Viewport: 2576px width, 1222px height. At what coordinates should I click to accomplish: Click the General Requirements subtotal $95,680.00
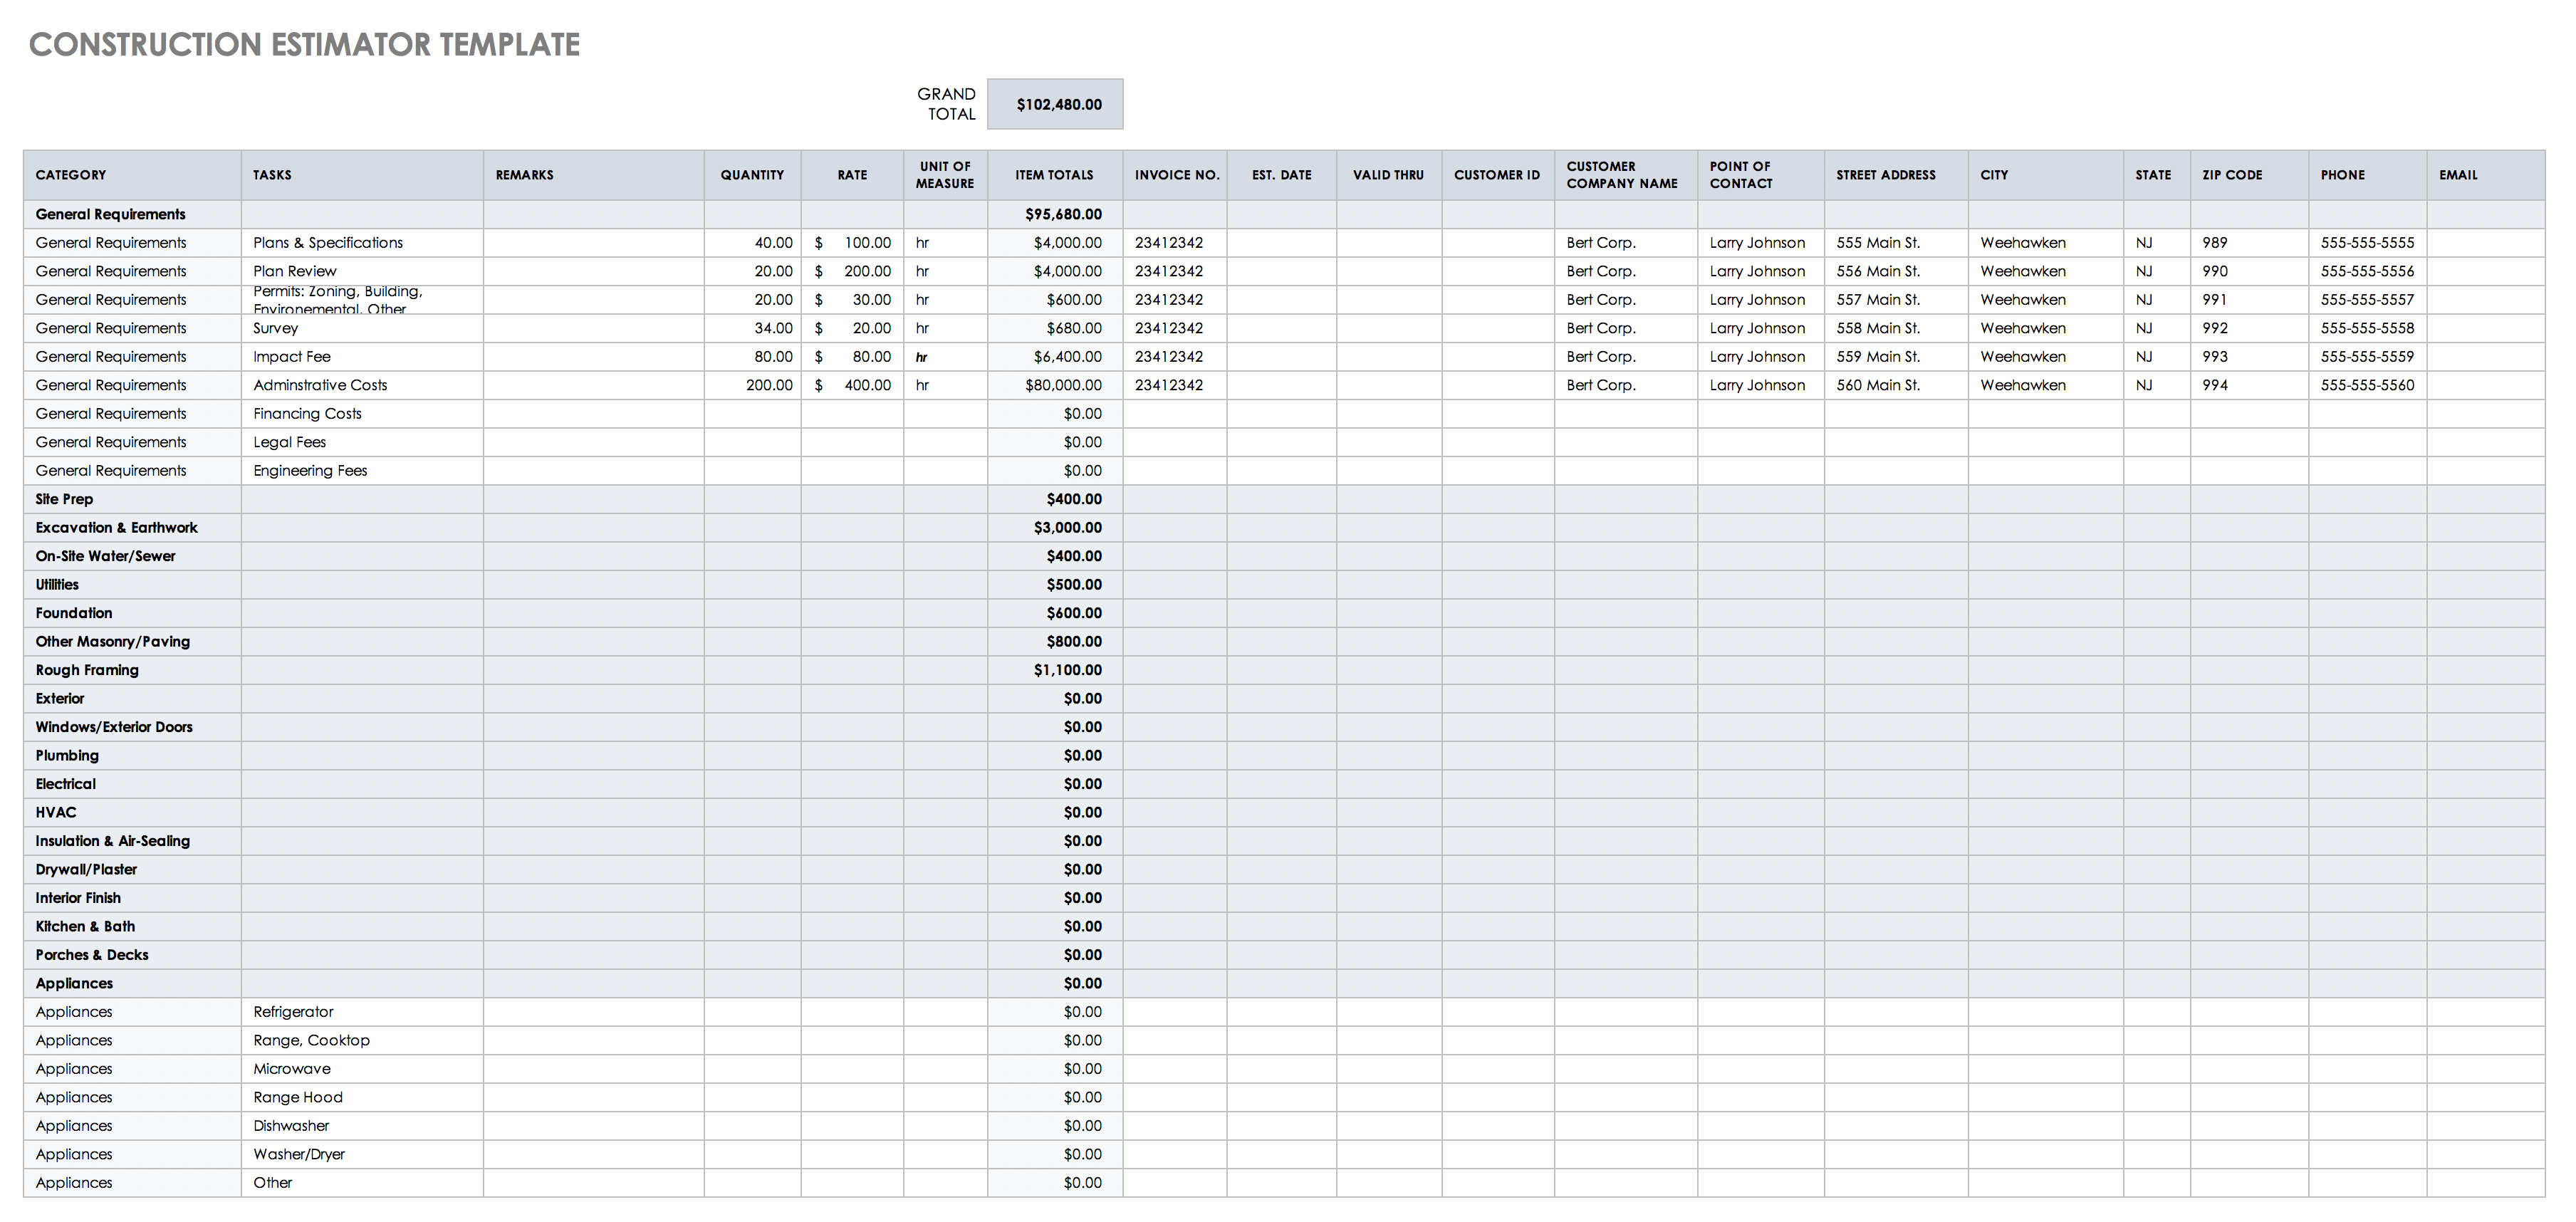pos(1063,214)
